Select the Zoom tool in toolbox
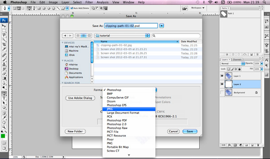The image size is (270, 159). pos(4,127)
